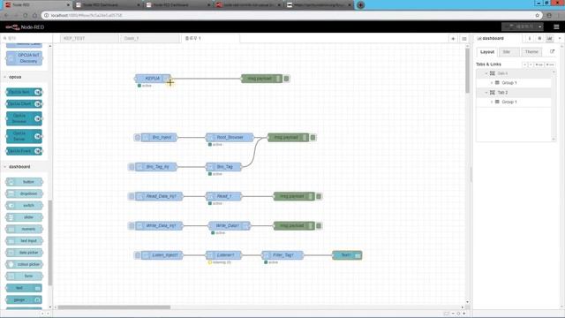The image size is (565, 318).
Task: Click the Node-RED logo
Action: (25, 27)
